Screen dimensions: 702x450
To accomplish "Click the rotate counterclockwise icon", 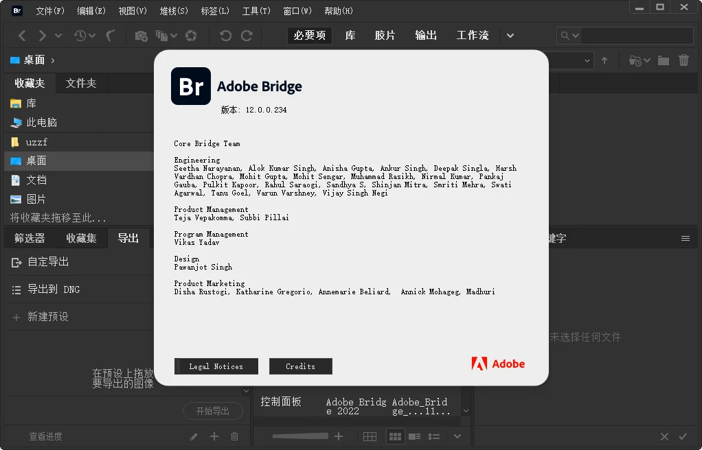I will coord(225,36).
